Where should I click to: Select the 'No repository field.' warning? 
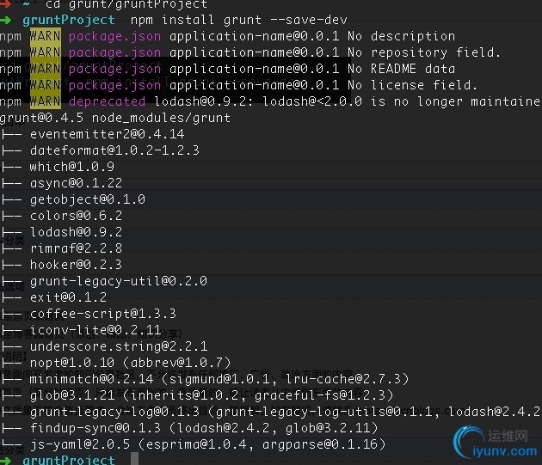[x=249, y=52]
